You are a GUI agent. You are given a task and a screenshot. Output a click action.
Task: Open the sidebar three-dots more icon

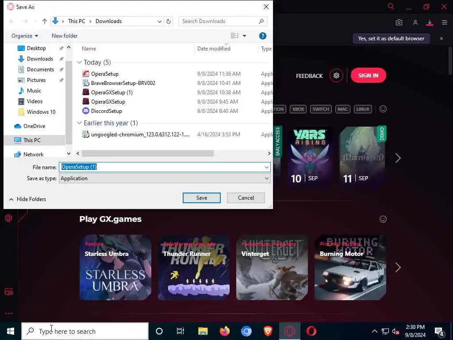click(x=9, y=313)
